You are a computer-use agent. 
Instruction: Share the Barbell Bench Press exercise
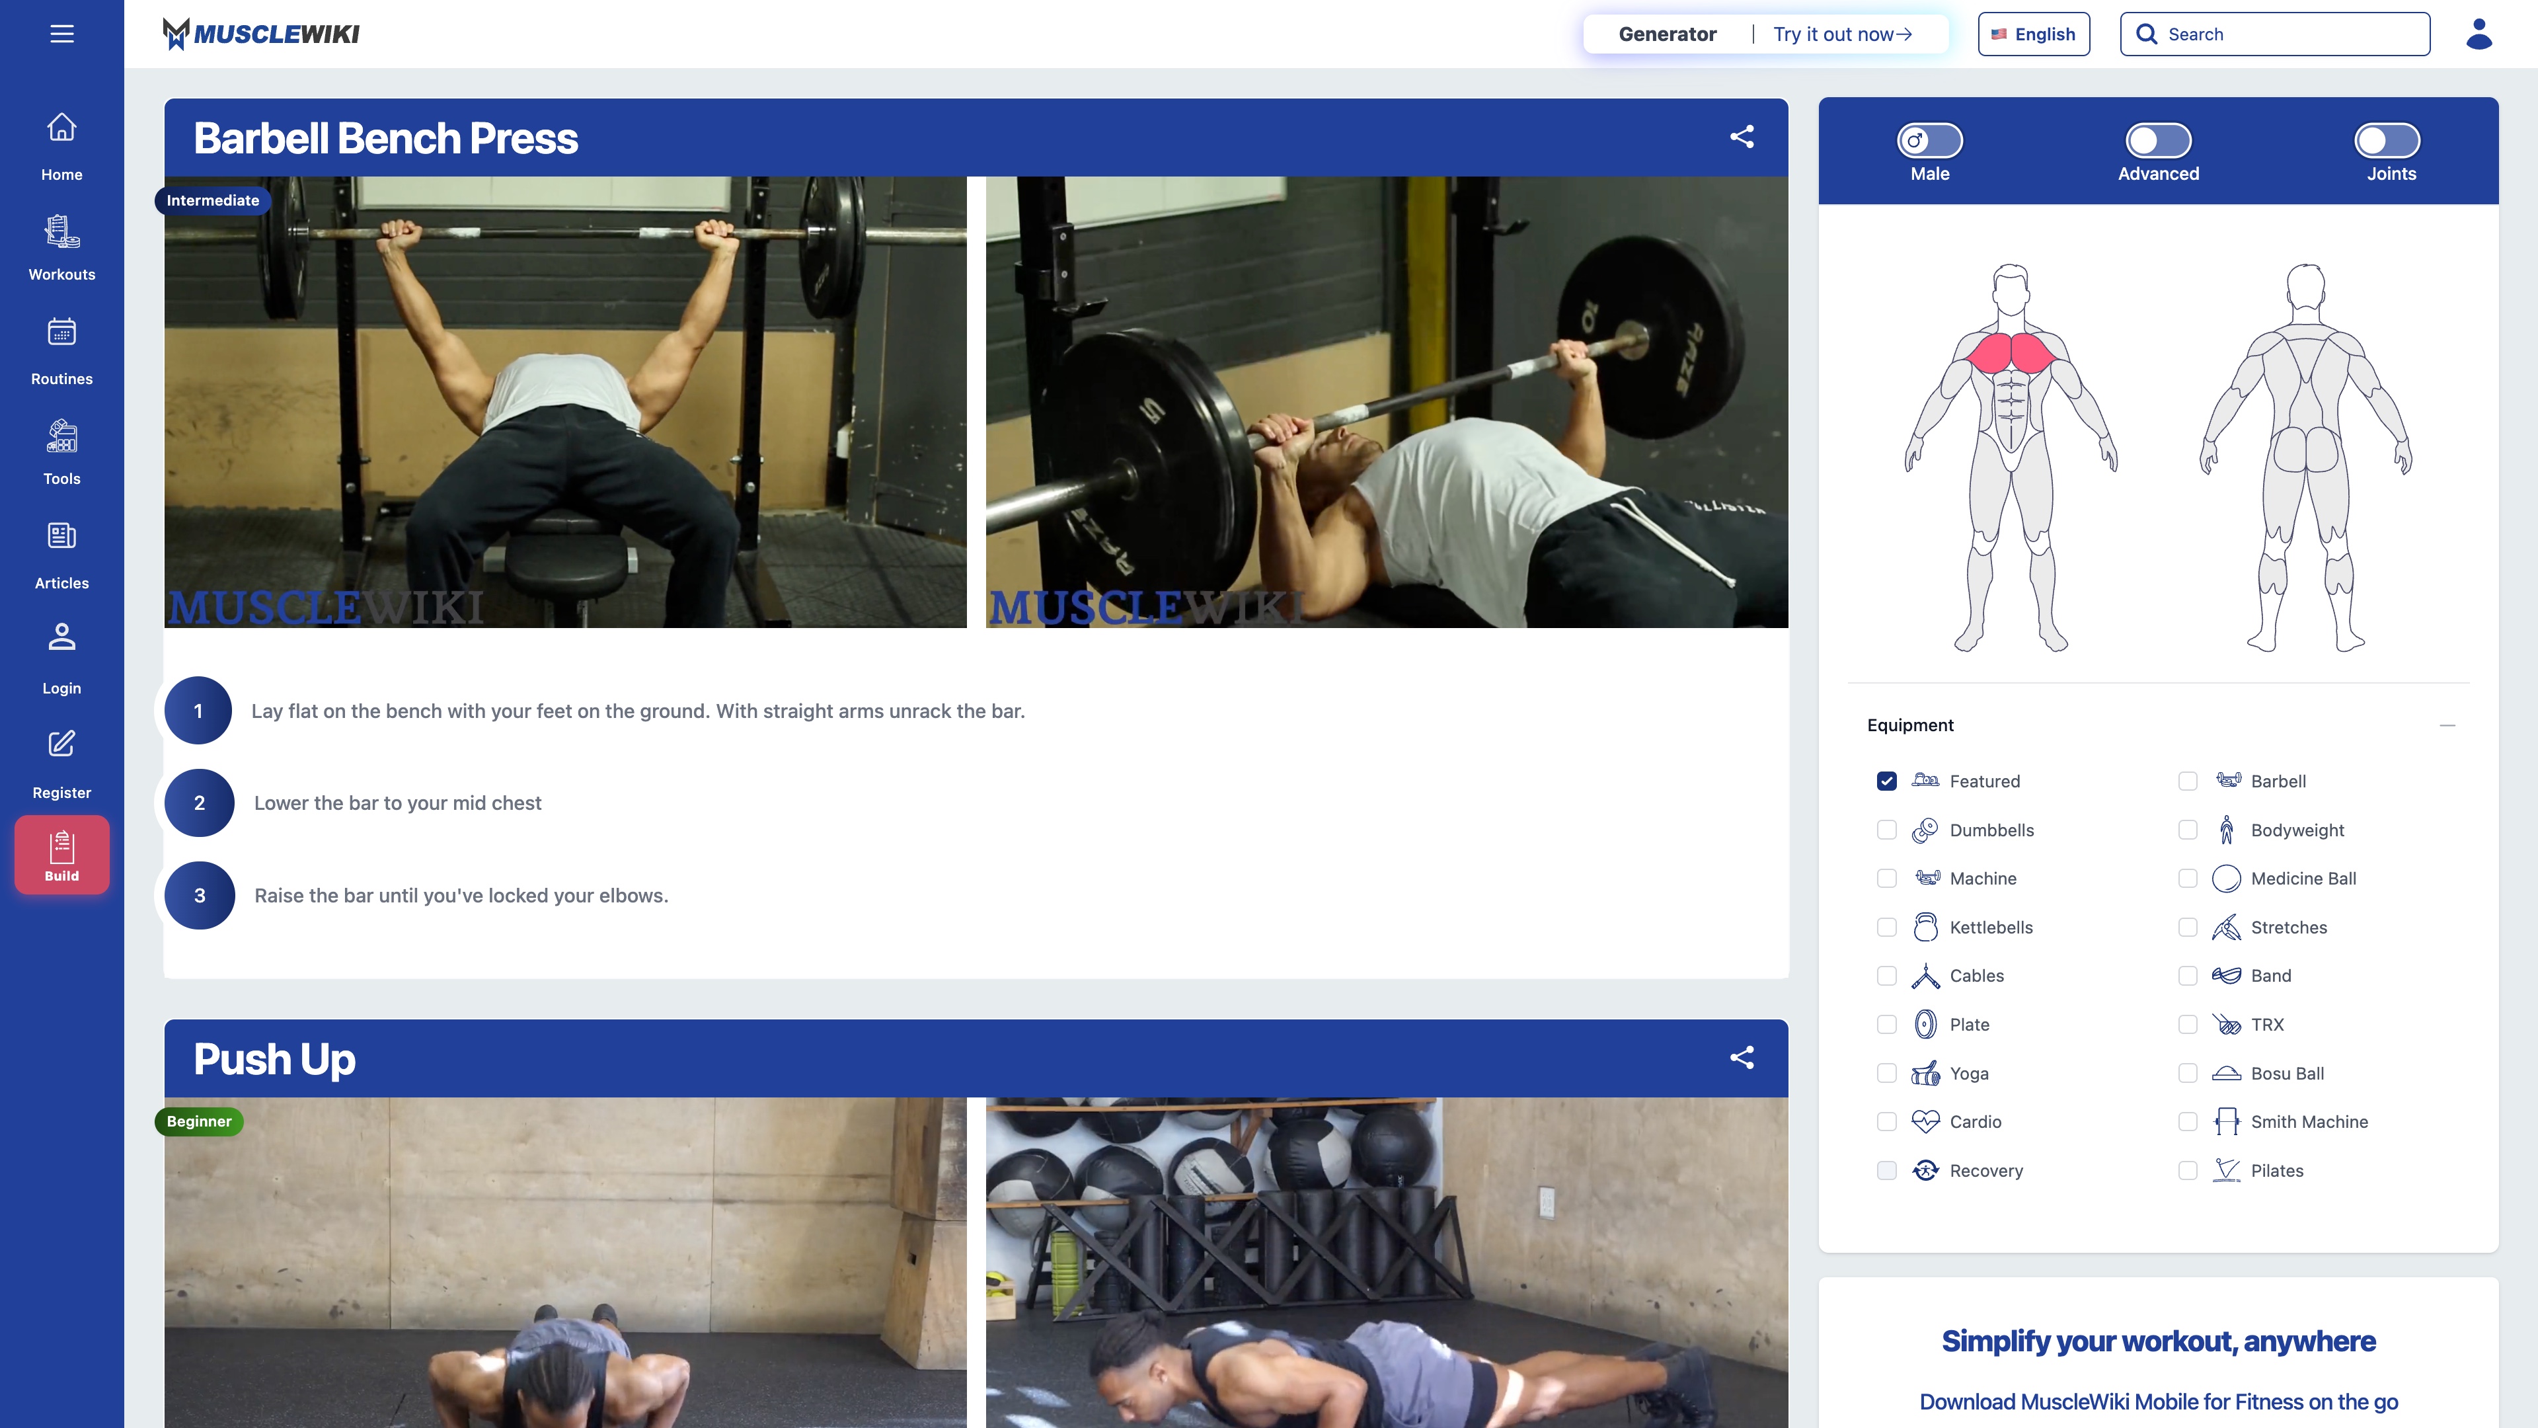1742,136
